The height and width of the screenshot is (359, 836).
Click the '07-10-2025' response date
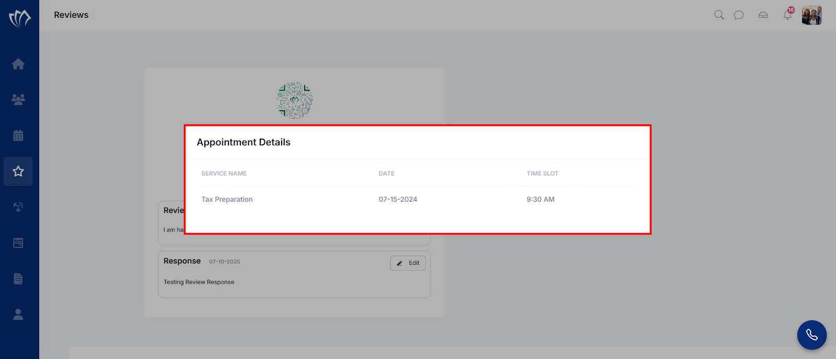225,262
